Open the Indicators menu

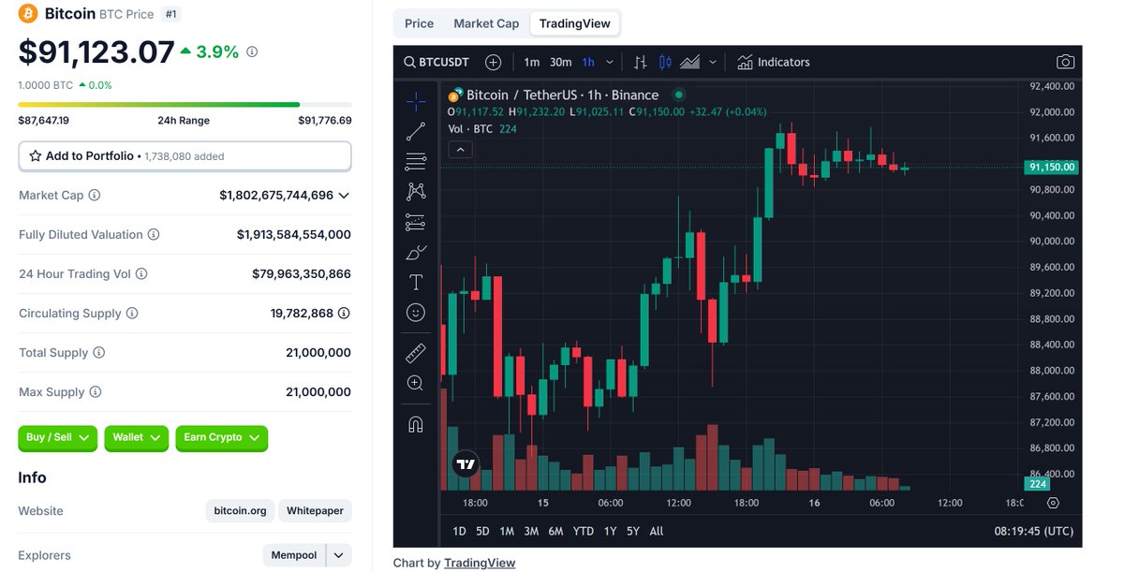coord(774,63)
